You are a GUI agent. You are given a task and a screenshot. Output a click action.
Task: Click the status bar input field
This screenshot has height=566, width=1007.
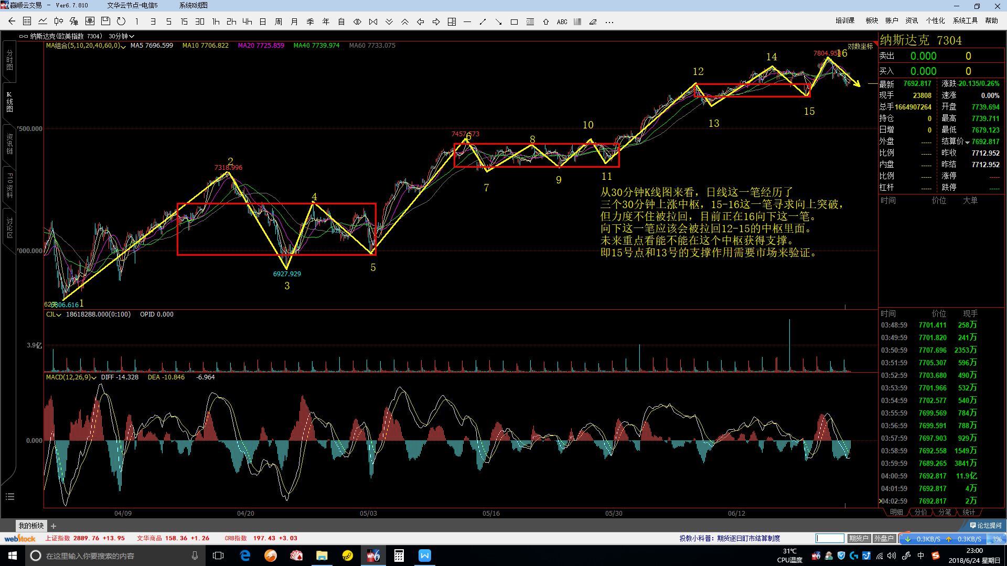click(x=830, y=538)
